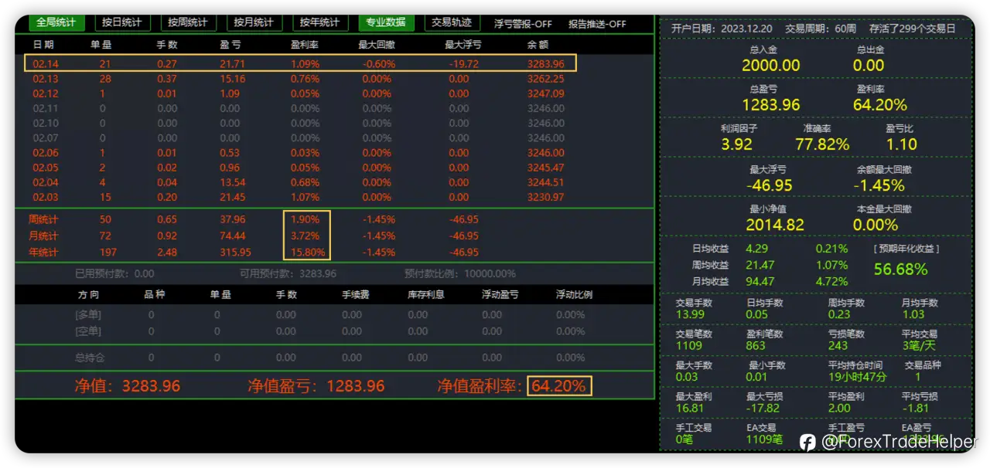Click the monthly profit rate 3.72%
Screen dimensions: 990x468
(x=306, y=236)
